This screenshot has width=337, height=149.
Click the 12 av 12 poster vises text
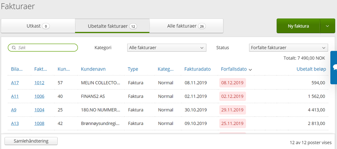point(311,143)
